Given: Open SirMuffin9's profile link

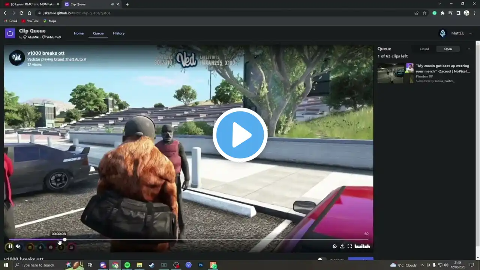Looking at the screenshot, I should (x=51, y=37).
